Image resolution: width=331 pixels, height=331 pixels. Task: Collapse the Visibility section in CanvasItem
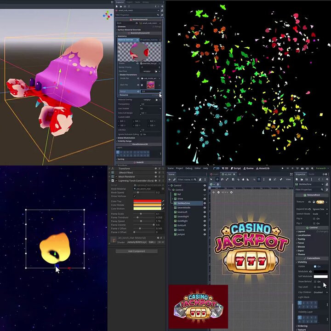tap(302, 262)
